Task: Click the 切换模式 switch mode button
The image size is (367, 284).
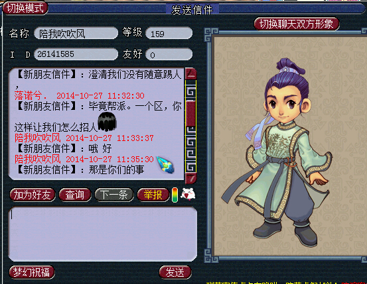Action: [25, 9]
